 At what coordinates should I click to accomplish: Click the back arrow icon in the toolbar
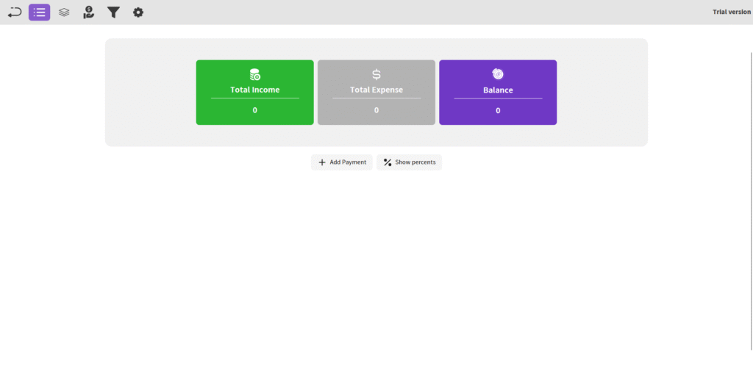(x=15, y=12)
